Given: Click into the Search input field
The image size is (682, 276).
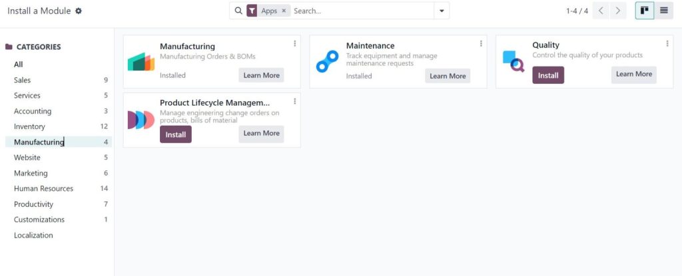Looking at the screenshot, I should coord(360,11).
